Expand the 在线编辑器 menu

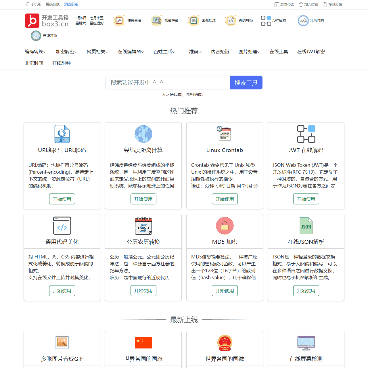(x=131, y=52)
